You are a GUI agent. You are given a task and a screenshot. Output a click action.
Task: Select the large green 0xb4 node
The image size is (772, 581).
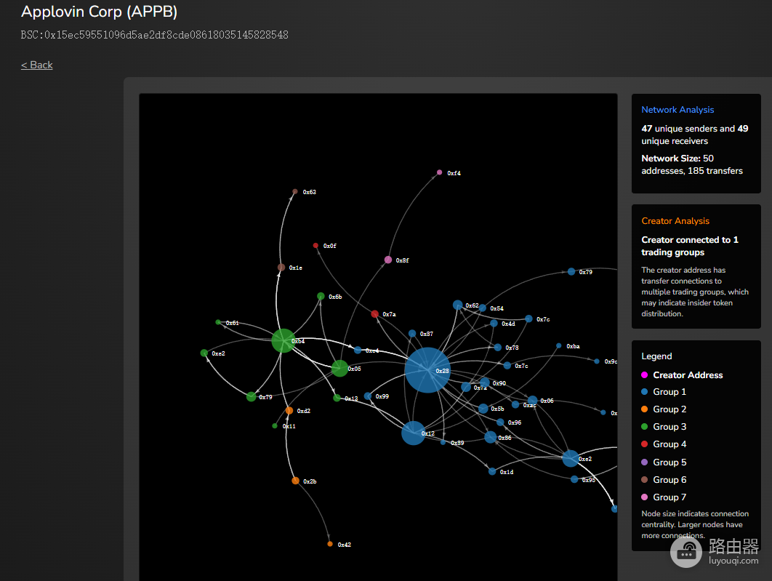point(284,340)
